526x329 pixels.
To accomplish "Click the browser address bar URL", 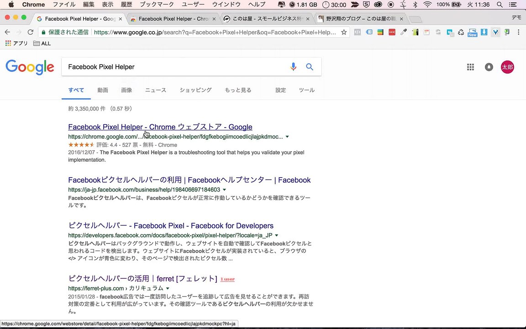I will click(x=215, y=32).
